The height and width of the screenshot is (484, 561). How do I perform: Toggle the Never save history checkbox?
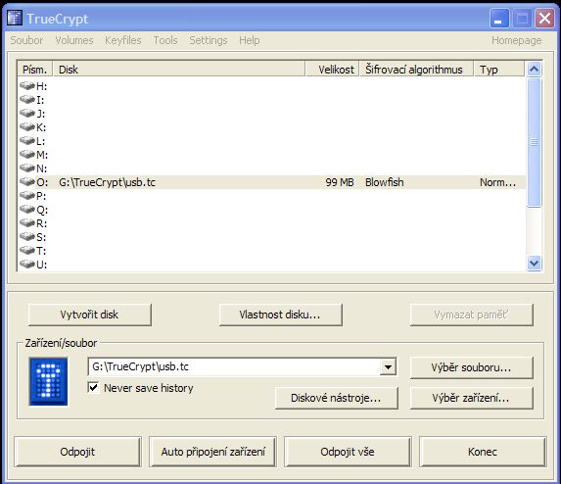[x=93, y=387]
